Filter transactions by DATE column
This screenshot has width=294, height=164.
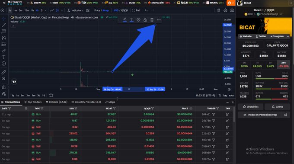[x=10, y=109]
